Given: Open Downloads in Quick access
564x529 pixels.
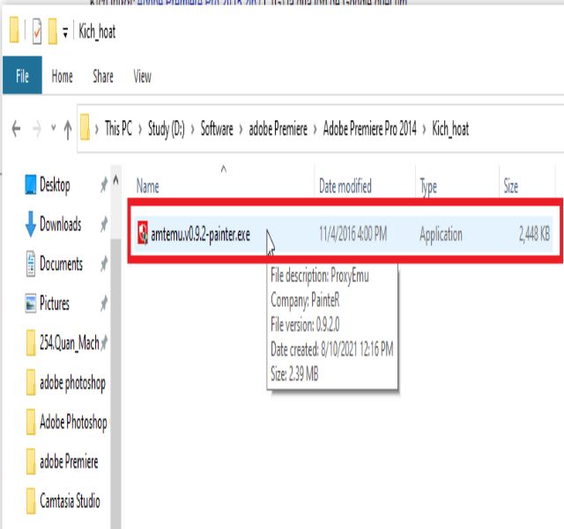Looking at the screenshot, I should tap(61, 224).
